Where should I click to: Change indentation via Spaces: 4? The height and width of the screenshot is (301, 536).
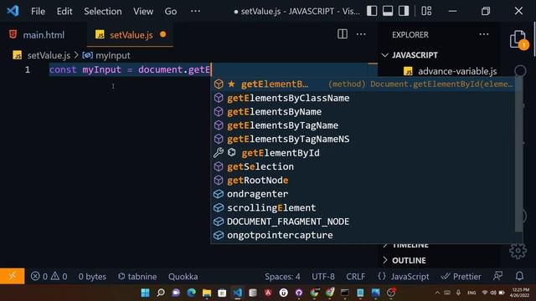tap(282, 277)
